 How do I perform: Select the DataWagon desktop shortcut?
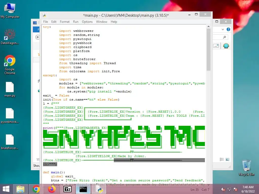coord(10,37)
